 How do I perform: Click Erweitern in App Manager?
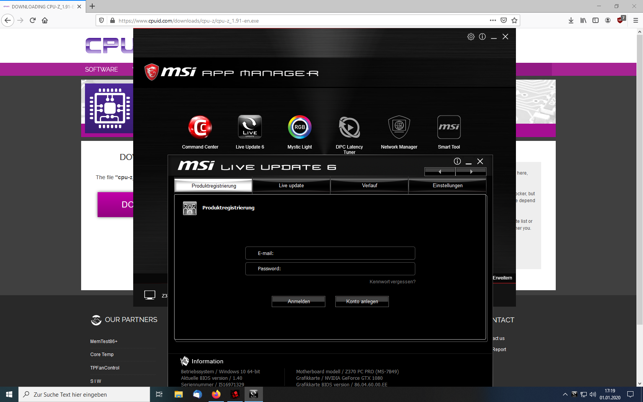click(502, 278)
